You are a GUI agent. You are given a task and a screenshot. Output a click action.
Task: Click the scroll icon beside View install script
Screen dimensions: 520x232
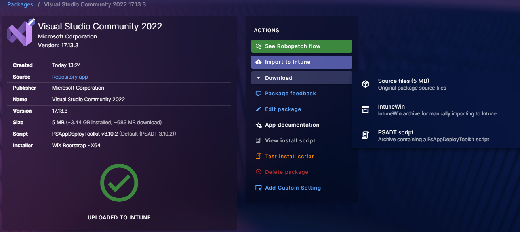[259, 141]
